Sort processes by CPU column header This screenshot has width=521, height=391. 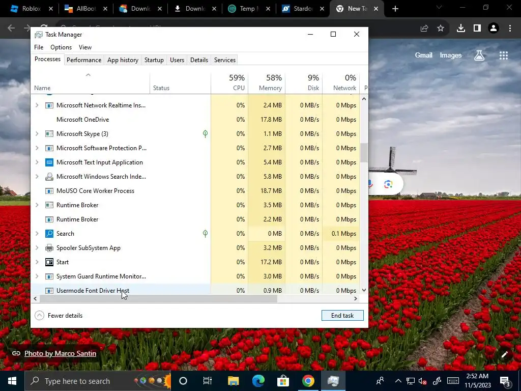pyautogui.click(x=229, y=82)
